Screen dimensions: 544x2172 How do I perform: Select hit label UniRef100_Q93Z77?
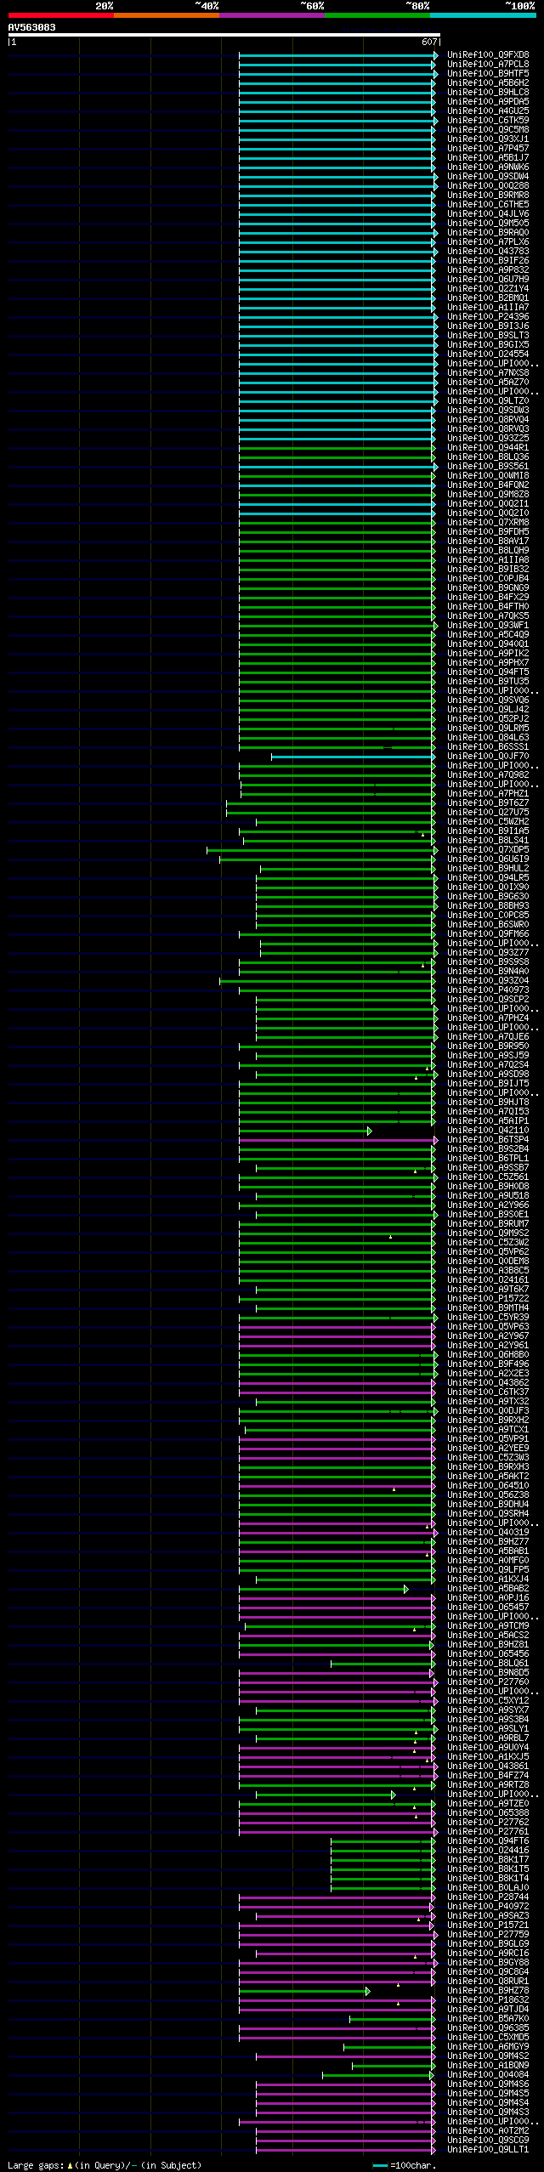[x=488, y=953]
